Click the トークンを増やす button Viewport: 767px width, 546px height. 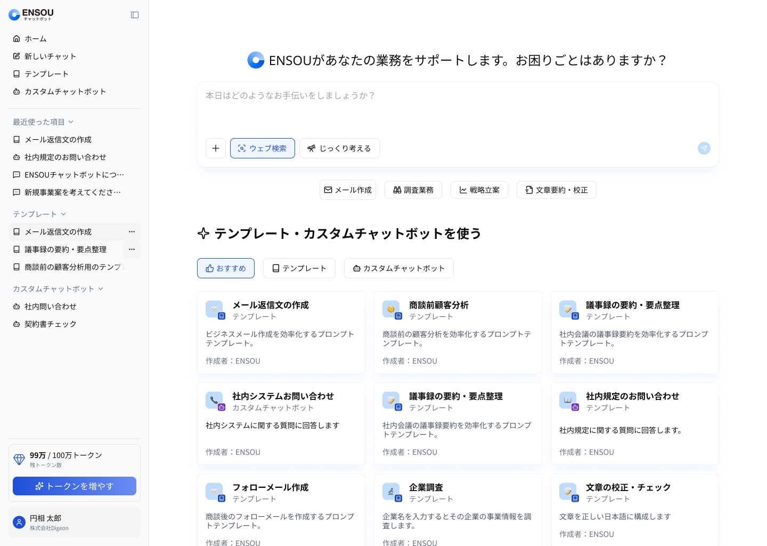75,486
